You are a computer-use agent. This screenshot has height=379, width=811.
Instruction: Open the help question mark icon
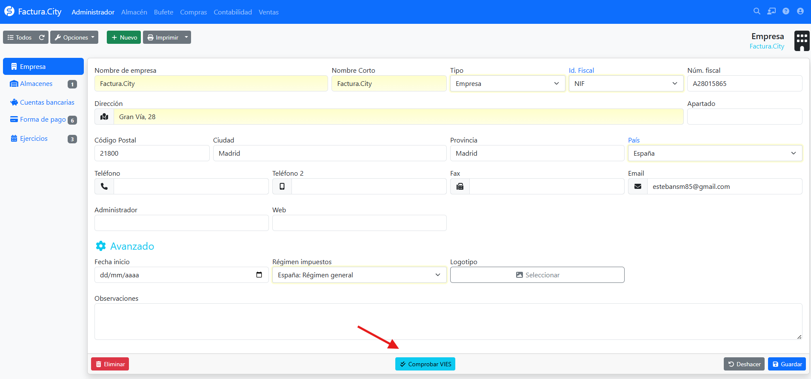click(x=786, y=11)
